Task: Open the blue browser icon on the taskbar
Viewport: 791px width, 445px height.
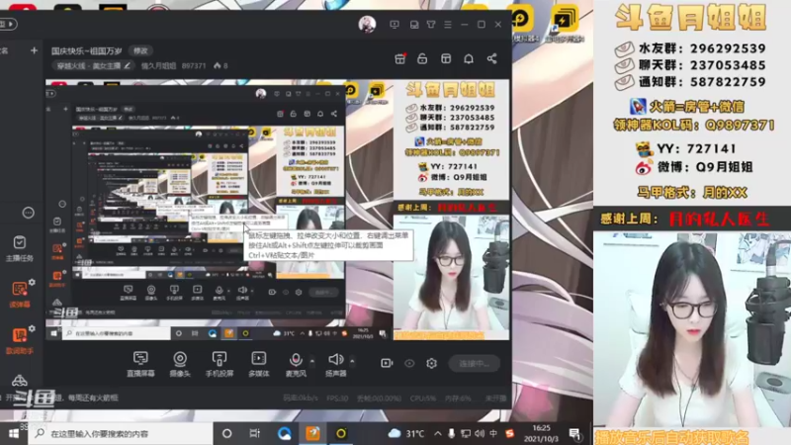Action: click(x=284, y=433)
